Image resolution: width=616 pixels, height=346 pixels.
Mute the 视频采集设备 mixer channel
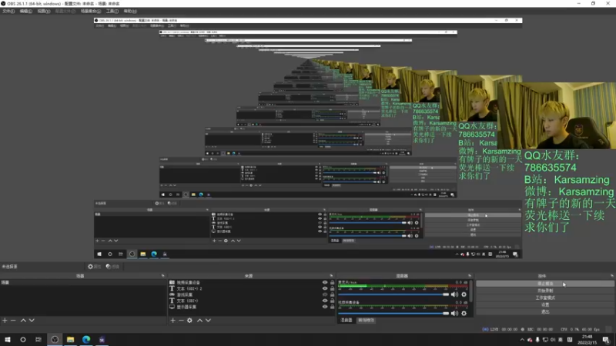click(454, 314)
